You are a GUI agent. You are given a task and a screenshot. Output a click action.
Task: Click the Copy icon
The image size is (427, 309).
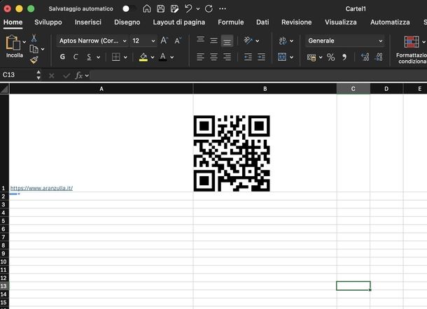(x=34, y=49)
